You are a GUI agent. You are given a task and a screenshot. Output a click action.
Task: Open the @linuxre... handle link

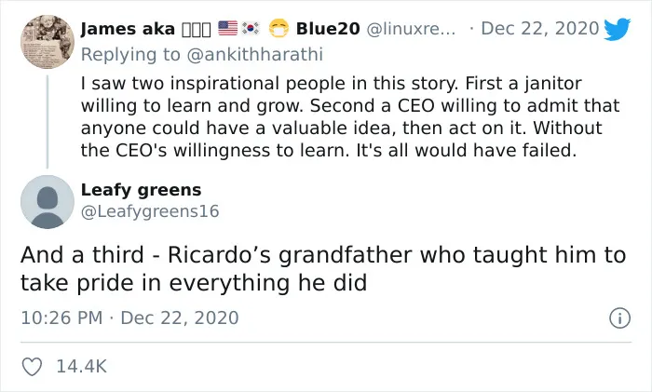click(x=411, y=29)
